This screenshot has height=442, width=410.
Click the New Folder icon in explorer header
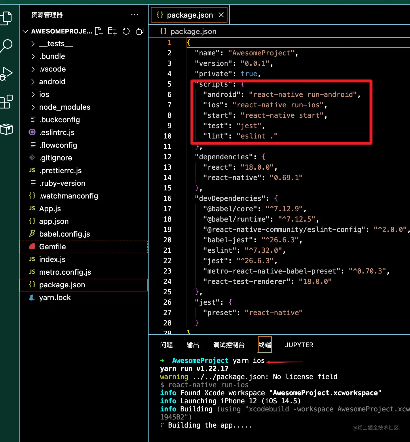[112, 31]
